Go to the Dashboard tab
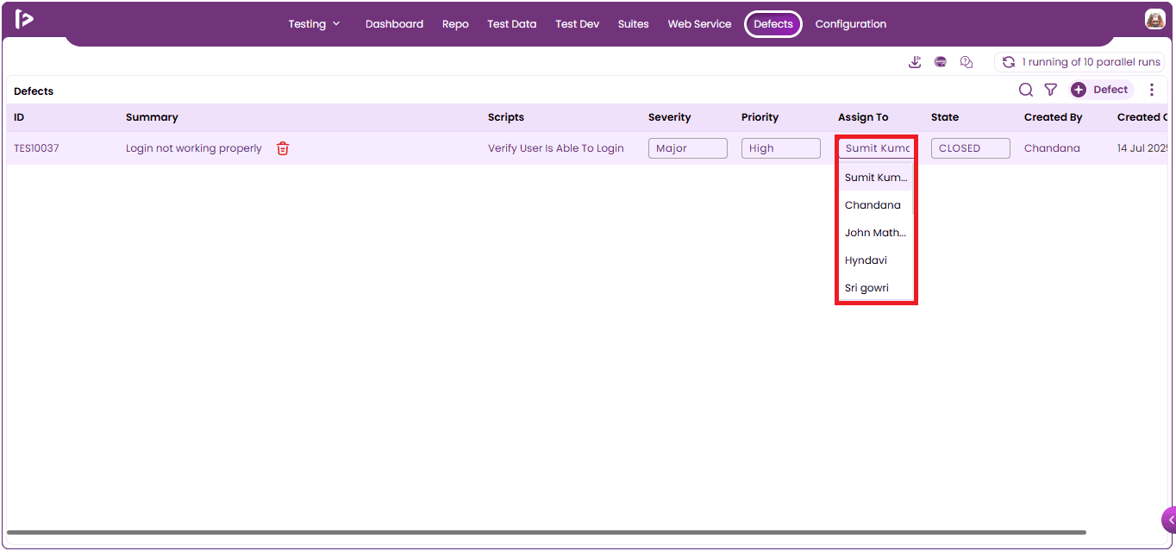Image resolution: width=1176 pixels, height=551 pixels. click(x=394, y=24)
